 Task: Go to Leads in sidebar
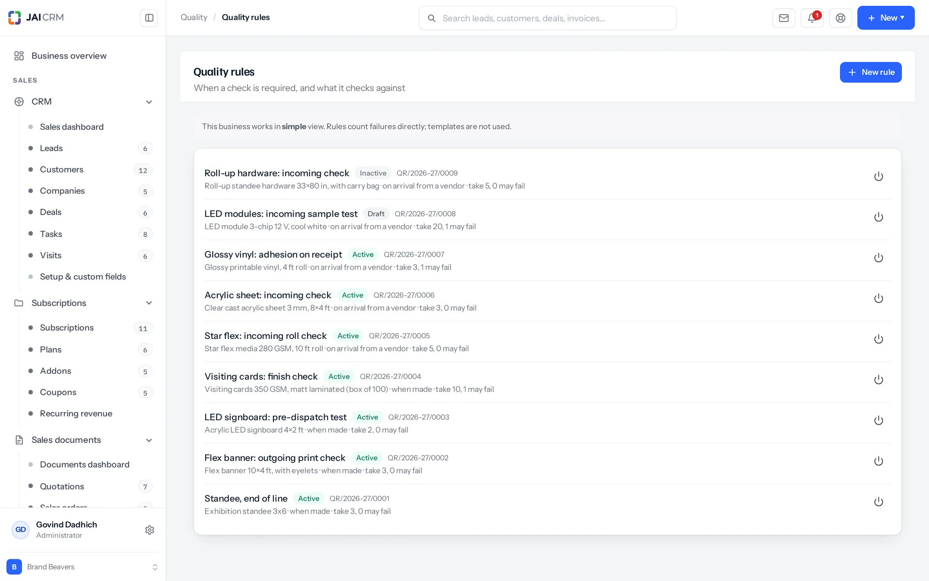pyautogui.click(x=90, y=148)
